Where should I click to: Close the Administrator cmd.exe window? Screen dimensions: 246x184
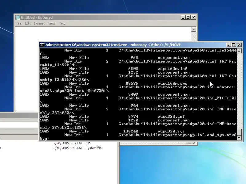239,45
